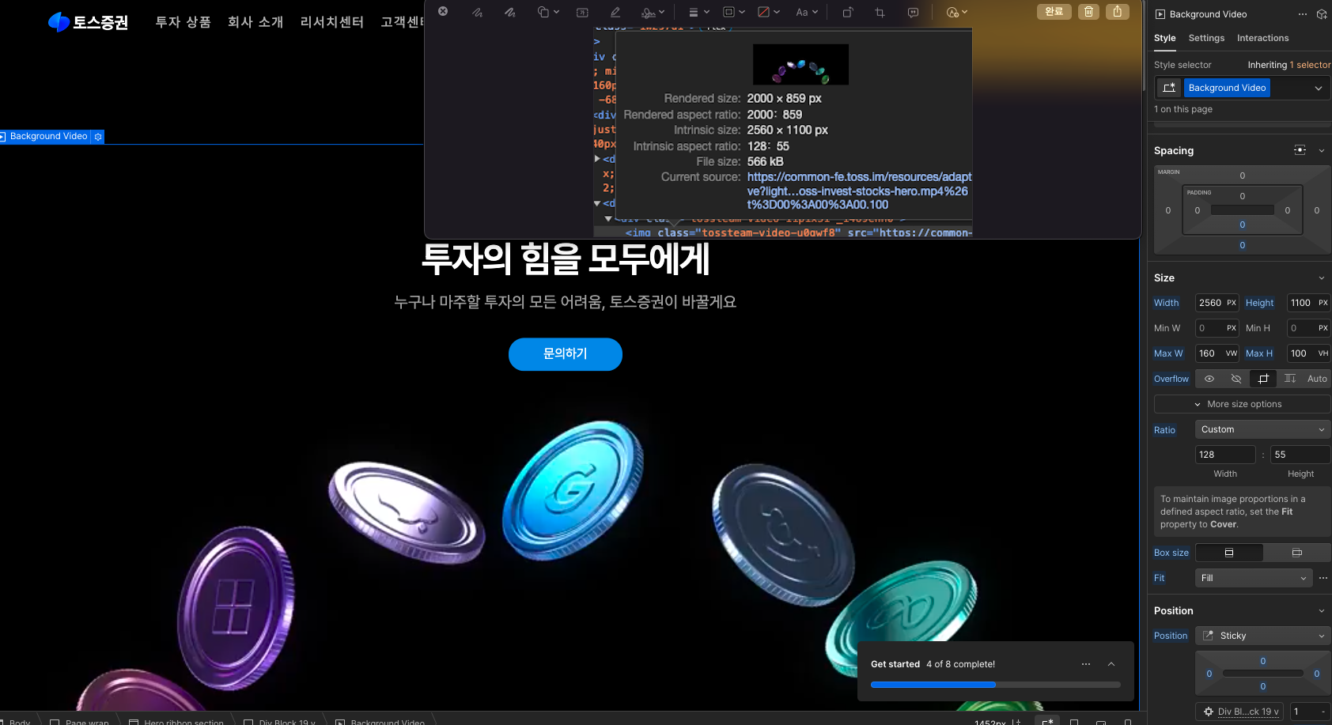Open Get started options ellipsis
This screenshot has width=1332, height=725.
pos(1086,664)
